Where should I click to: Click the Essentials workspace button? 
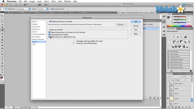[x=128, y=5]
